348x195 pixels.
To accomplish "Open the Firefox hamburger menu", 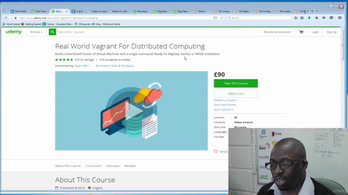I will tap(340, 18).
